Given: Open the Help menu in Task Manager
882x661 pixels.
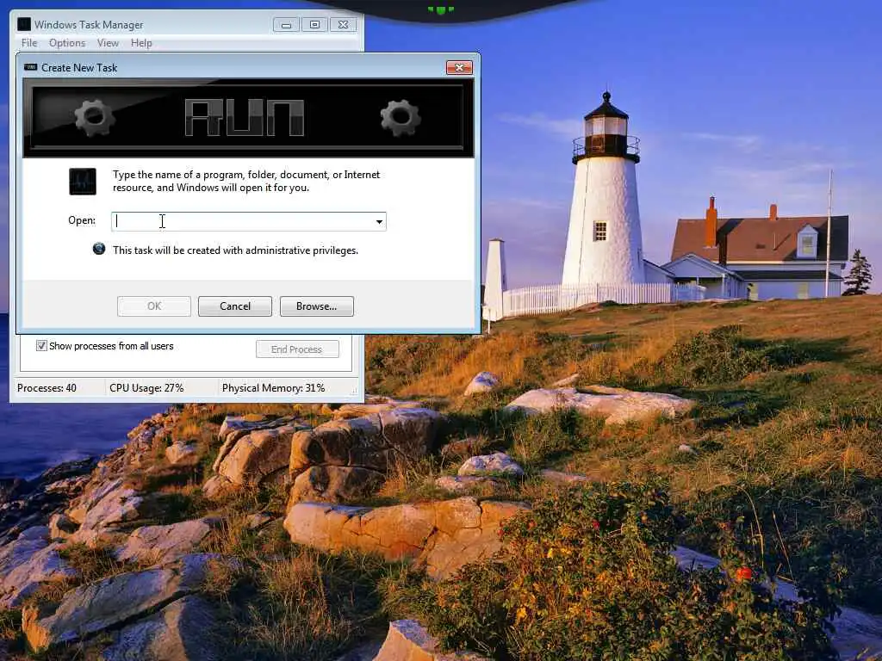Looking at the screenshot, I should [141, 43].
